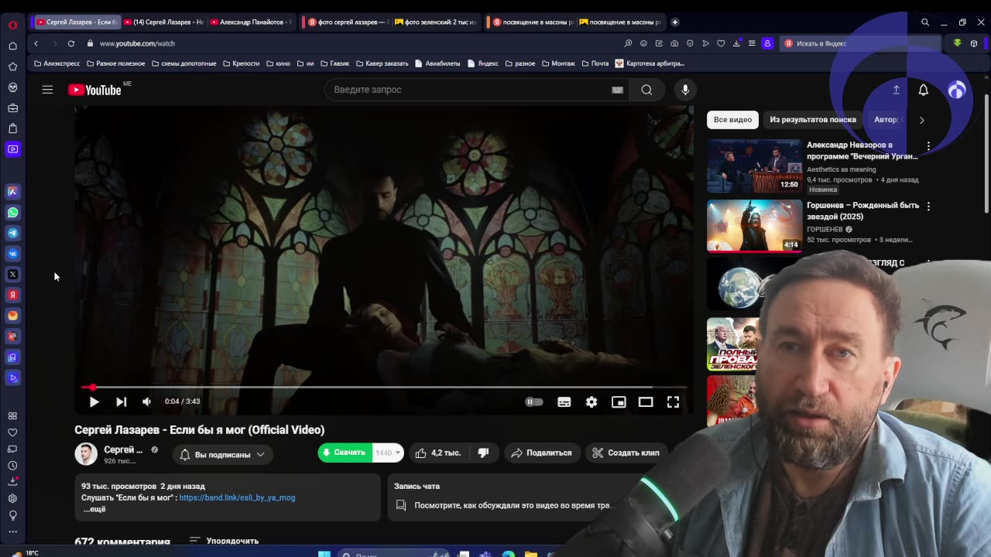This screenshot has height=557, width=991.
Task: Seek on the video progress bar
Action: coord(384,387)
